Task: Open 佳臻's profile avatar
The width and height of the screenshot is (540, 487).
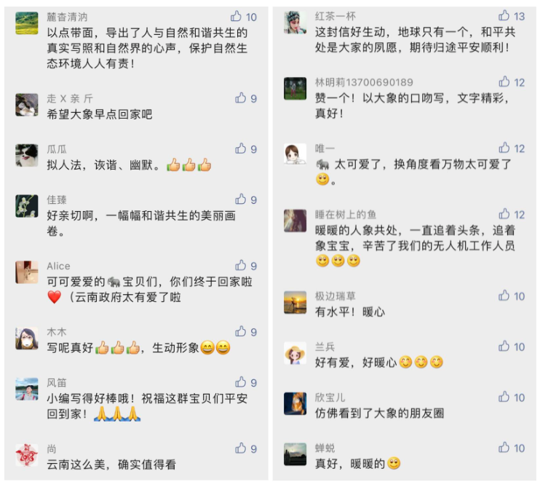Action: (x=27, y=206)
